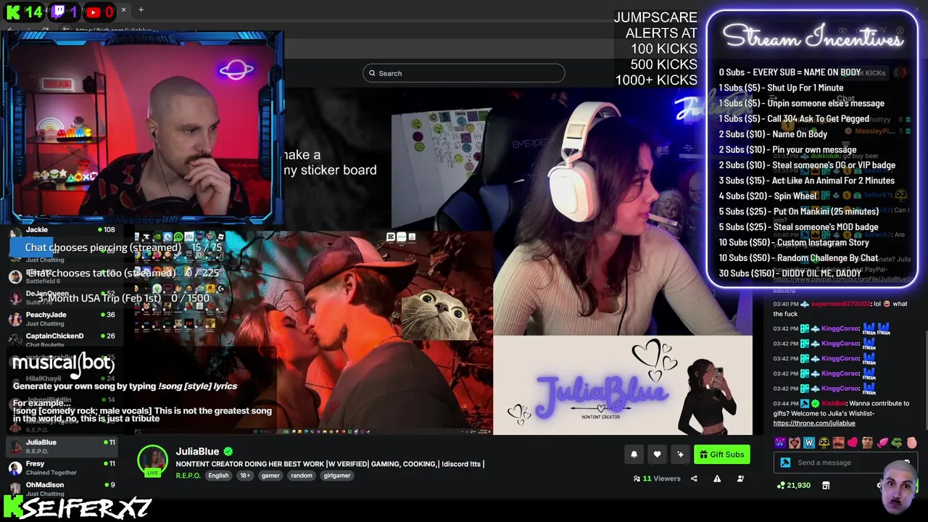928x522 pixels.
Task: Open OhMadison channel in the sidebar list
Action: [x=62, y=489]
